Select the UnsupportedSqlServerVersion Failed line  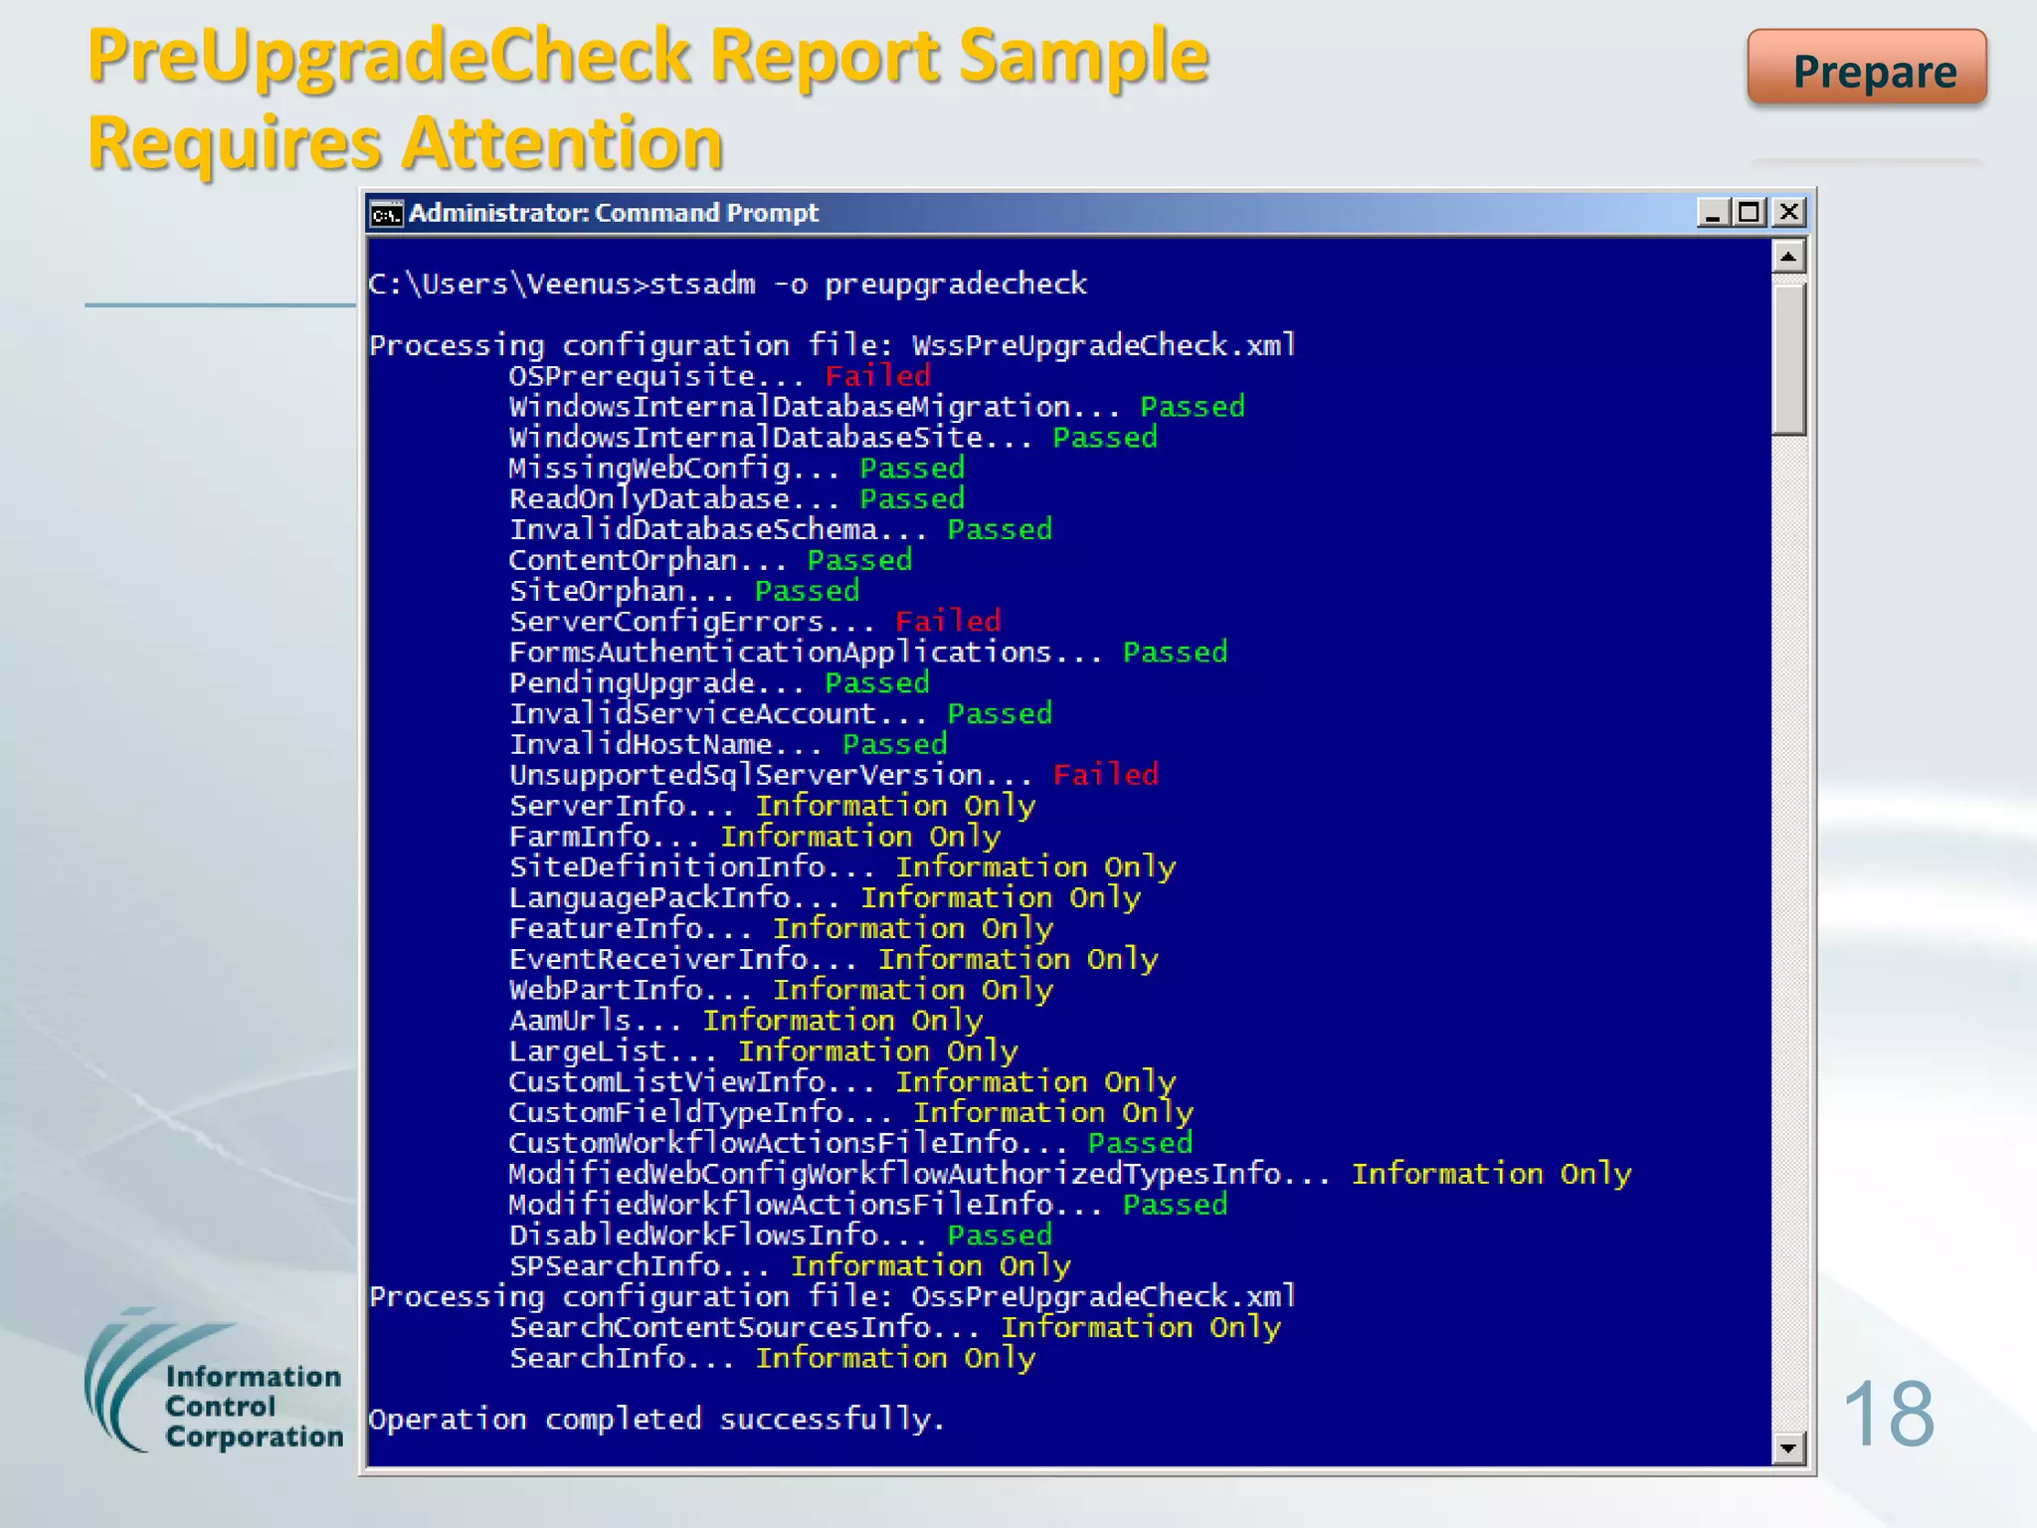click(x=833, y=775)
